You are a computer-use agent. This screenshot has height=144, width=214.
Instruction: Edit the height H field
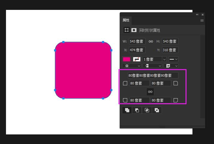pos(170,41)
